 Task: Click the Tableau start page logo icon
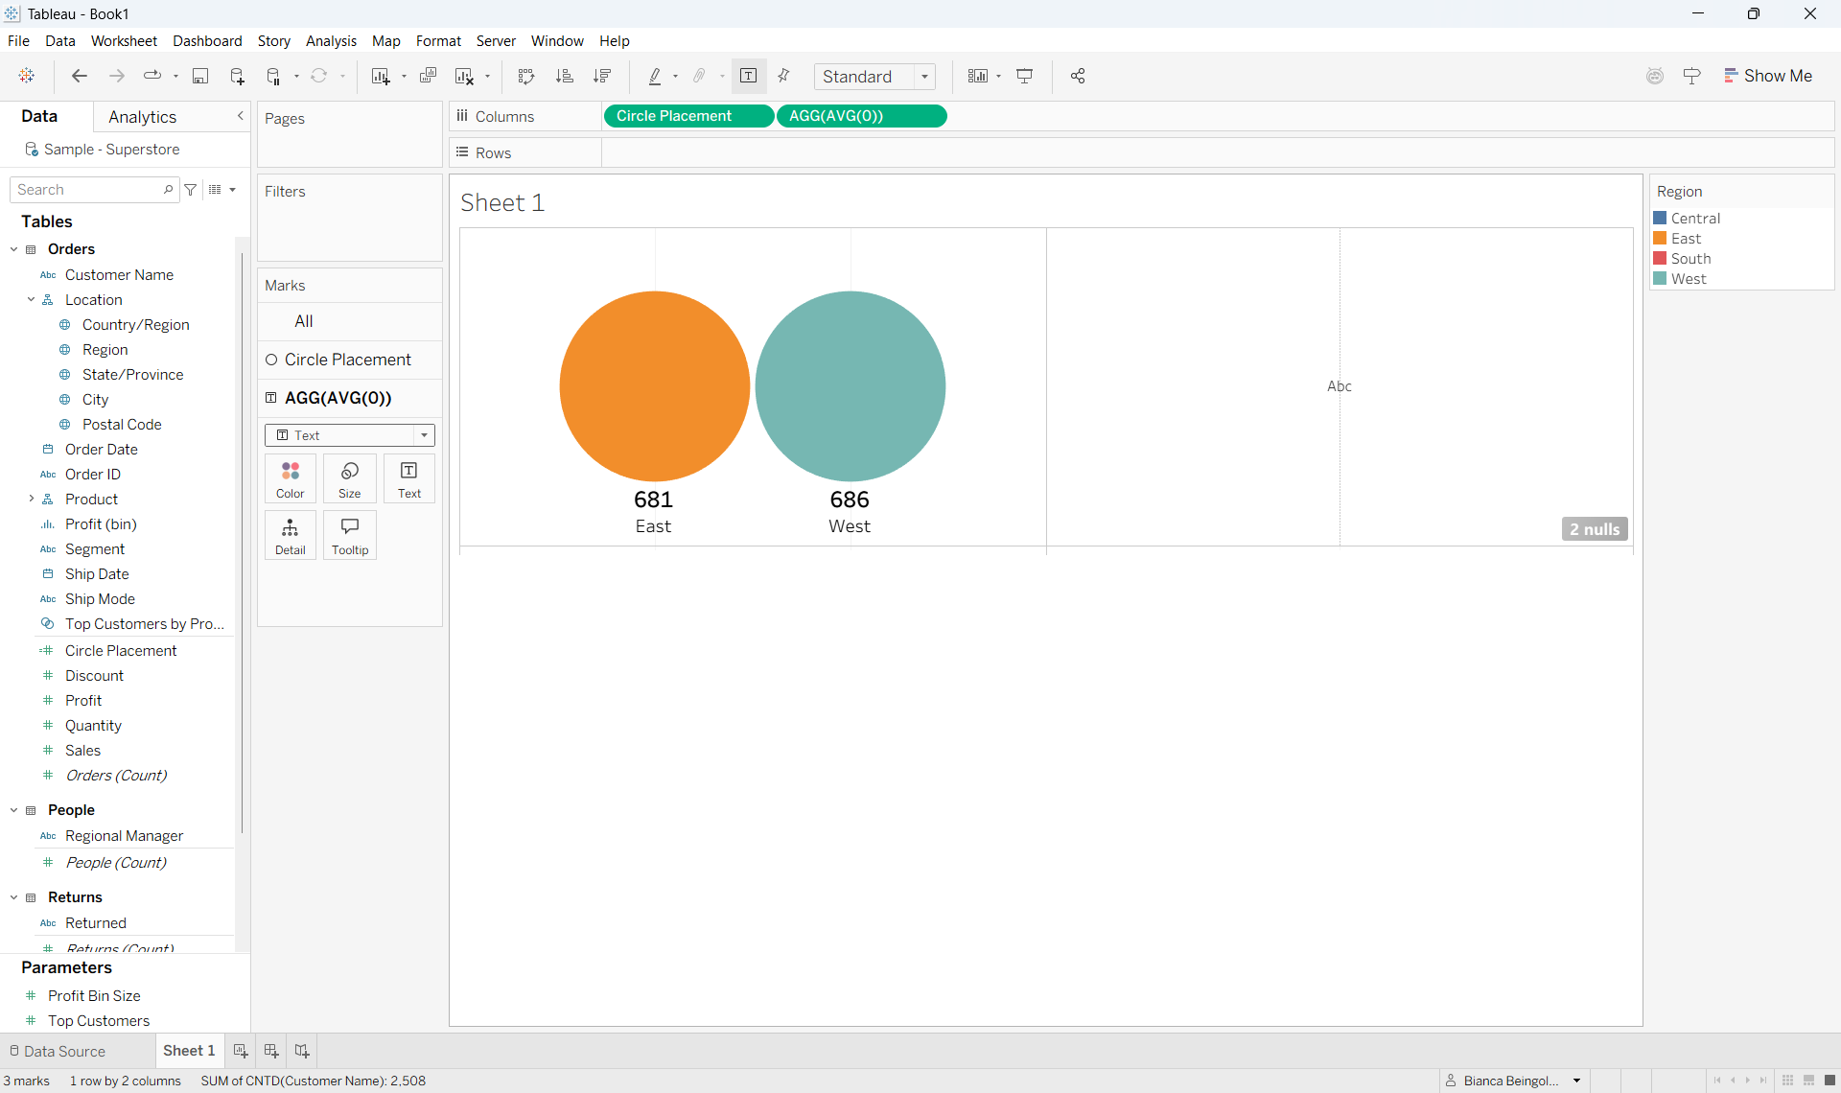[27, 76]
